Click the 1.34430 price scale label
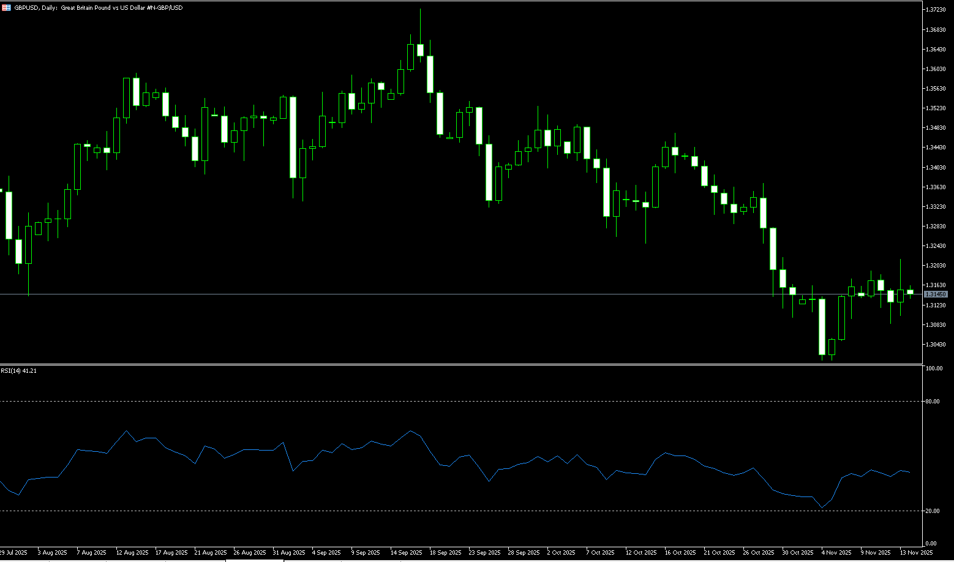 (x=936, y=148)
